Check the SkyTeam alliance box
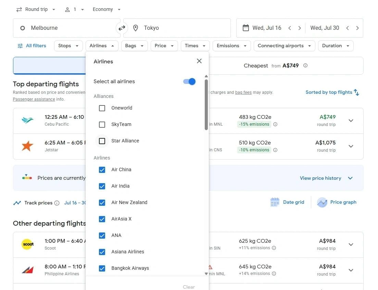378x290 pixels. tap(102, 124)
